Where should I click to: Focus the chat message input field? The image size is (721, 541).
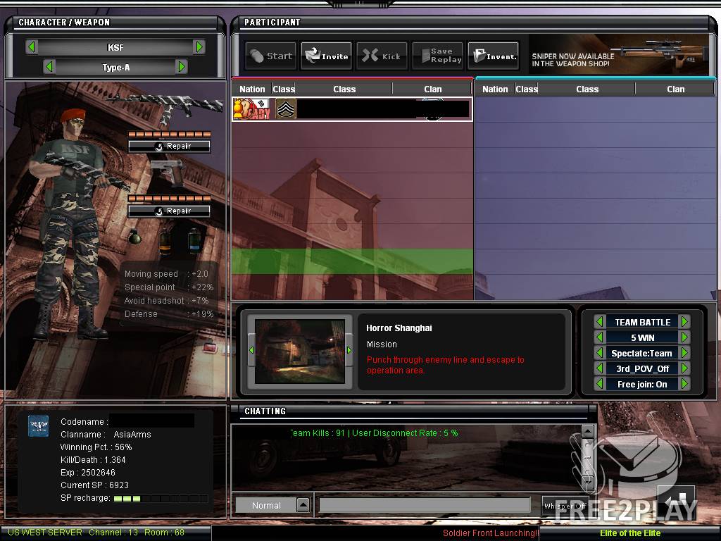click(425, 505)
